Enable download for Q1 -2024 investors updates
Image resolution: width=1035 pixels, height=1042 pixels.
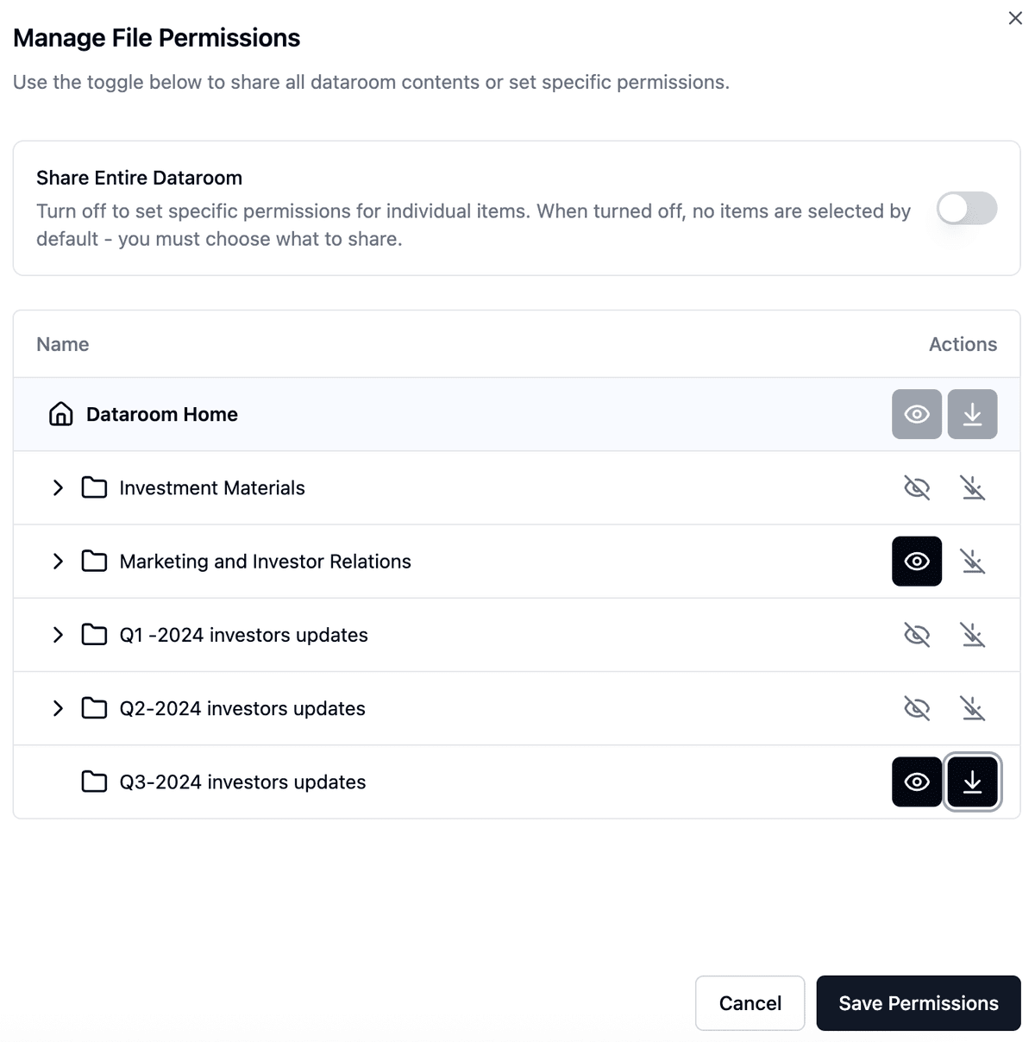pos(972,635)
